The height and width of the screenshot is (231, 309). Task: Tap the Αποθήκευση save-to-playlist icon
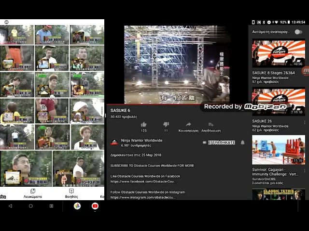point(211,124)
